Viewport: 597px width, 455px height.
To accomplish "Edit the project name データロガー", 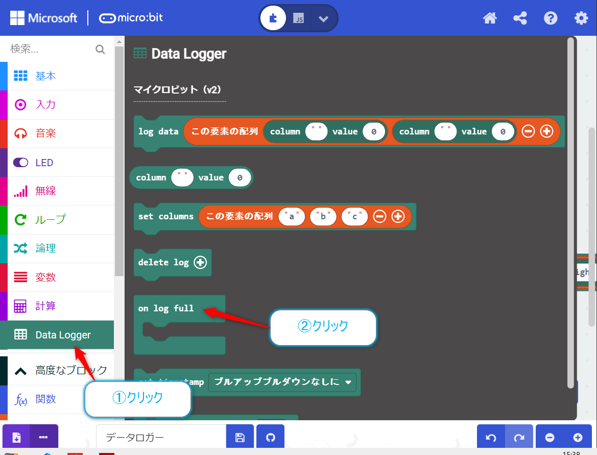I will click(161, 437).
